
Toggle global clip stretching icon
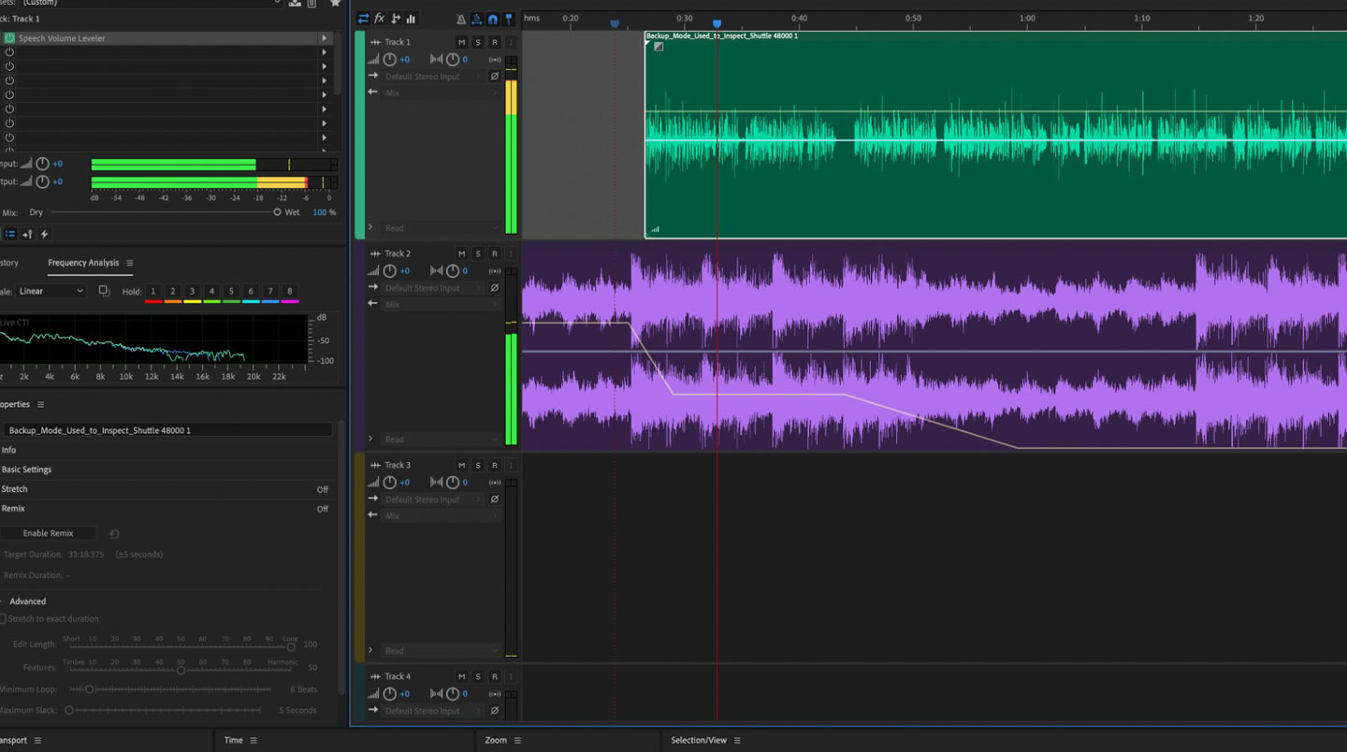click(477, 19)
